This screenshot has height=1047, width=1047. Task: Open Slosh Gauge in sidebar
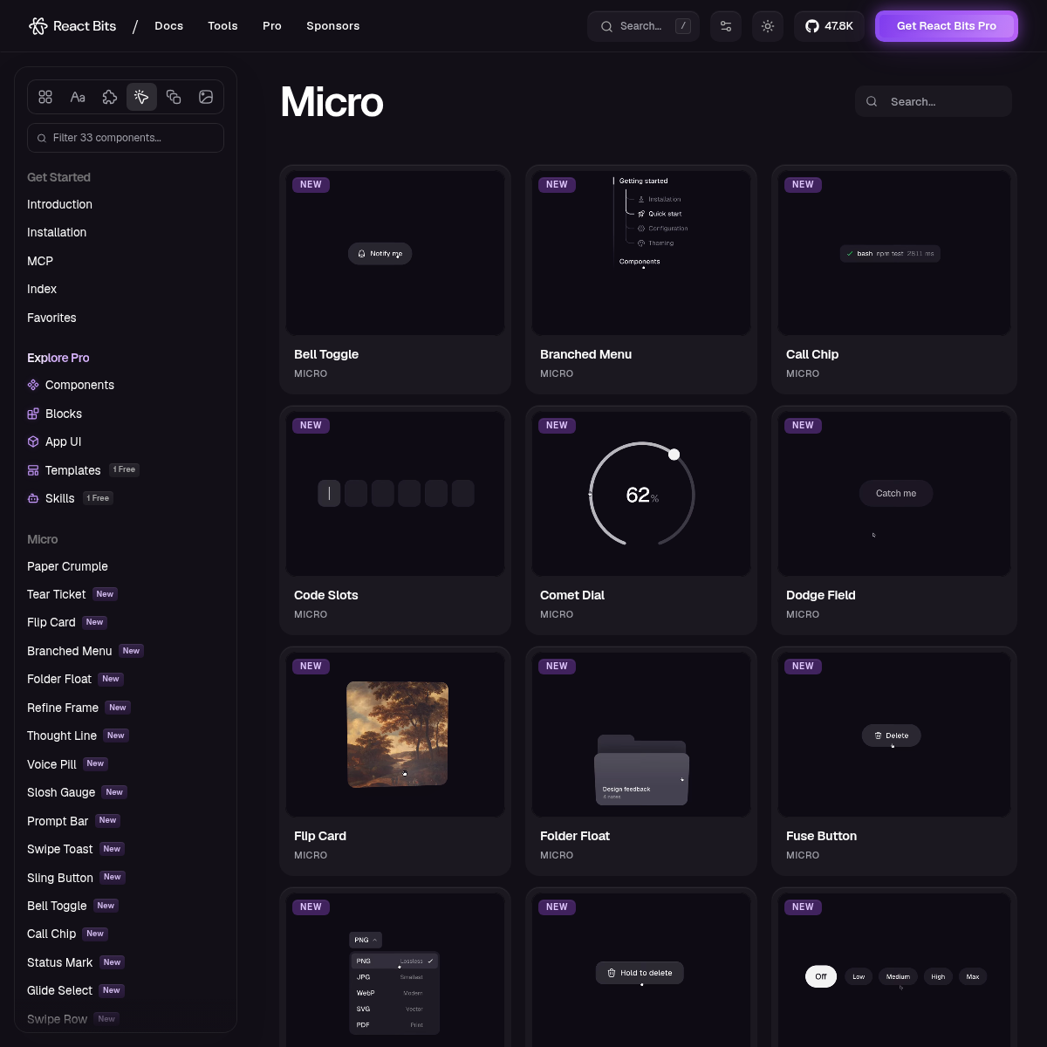pos(61,792)
